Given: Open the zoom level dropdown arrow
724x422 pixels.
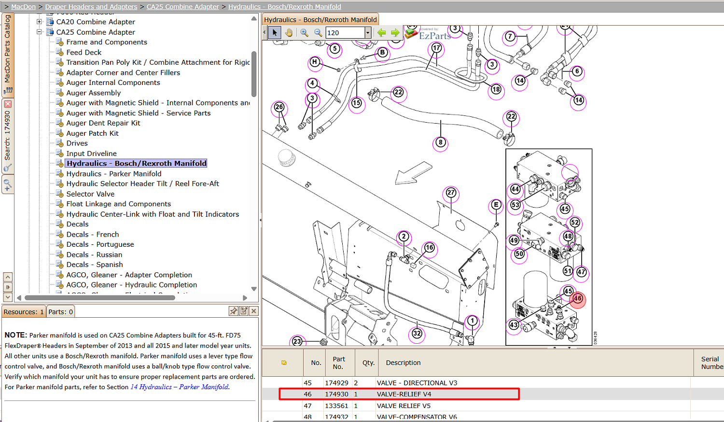Looking at the screenshot, I should point(368,33).
